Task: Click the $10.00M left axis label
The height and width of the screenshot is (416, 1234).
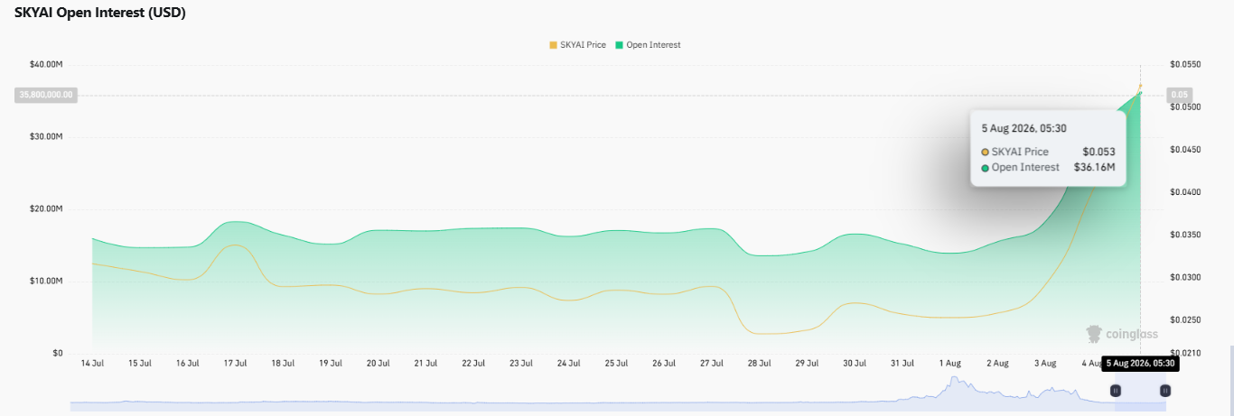Action: pyautogui.click(x=46, y=281)
